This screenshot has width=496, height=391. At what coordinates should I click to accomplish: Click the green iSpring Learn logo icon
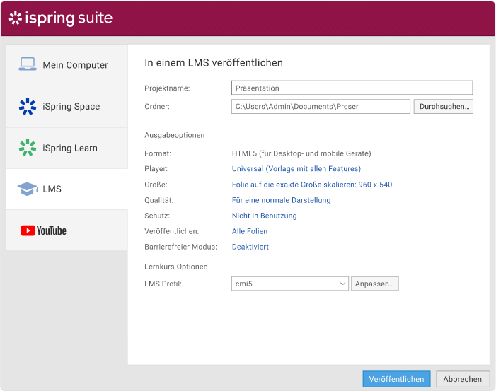pos(28,148)
